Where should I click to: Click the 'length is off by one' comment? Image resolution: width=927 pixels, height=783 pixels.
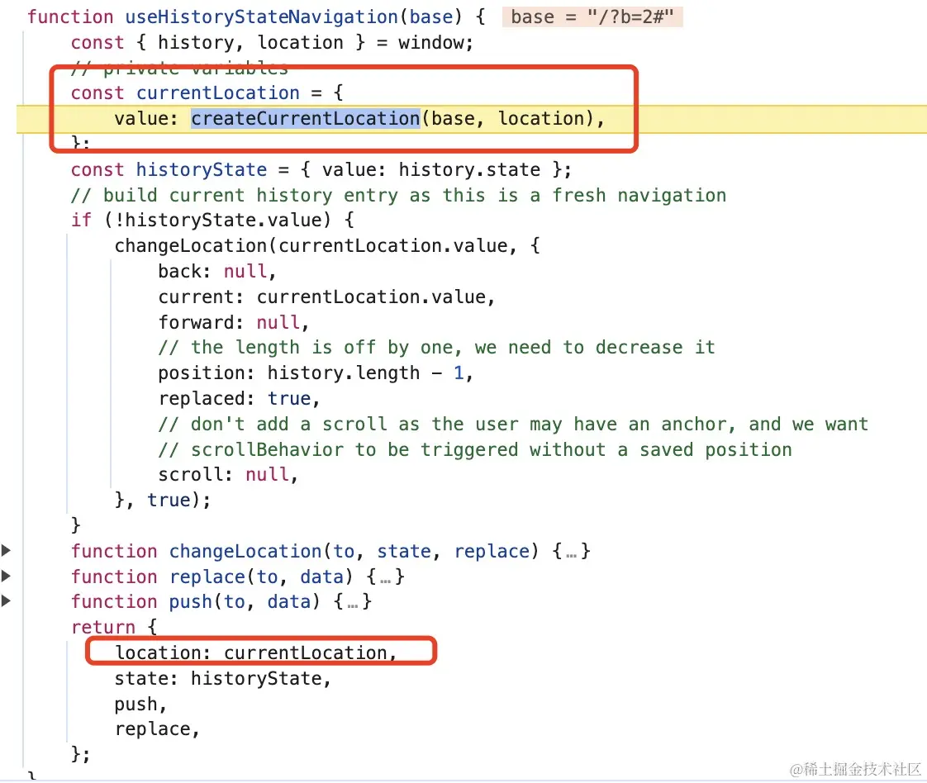click(x=437, y=348)
